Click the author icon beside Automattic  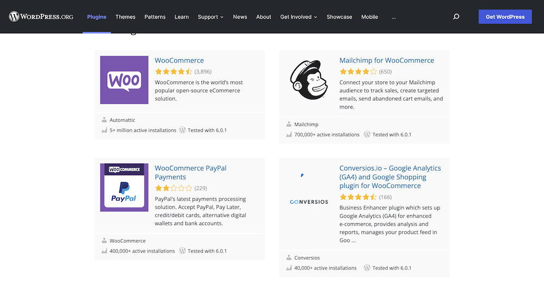(104, 120)
